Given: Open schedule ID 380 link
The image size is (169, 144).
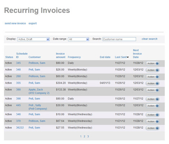Looking at the screenshot, I should tap(18, 90).
